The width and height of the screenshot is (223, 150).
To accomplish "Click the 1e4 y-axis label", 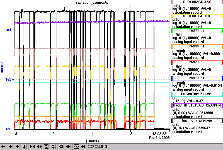I will pyautogui.click(x=8, y=30).
